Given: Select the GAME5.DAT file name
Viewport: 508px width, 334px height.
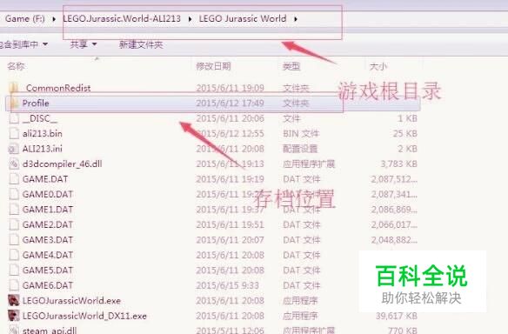Looking at the screenshot, I should click(x=48, y=271).
